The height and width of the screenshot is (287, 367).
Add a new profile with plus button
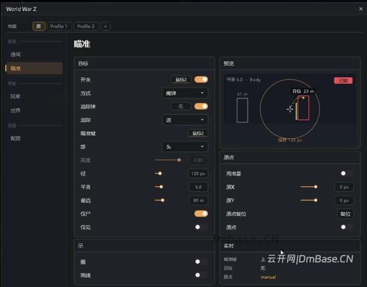coord(105,26)
